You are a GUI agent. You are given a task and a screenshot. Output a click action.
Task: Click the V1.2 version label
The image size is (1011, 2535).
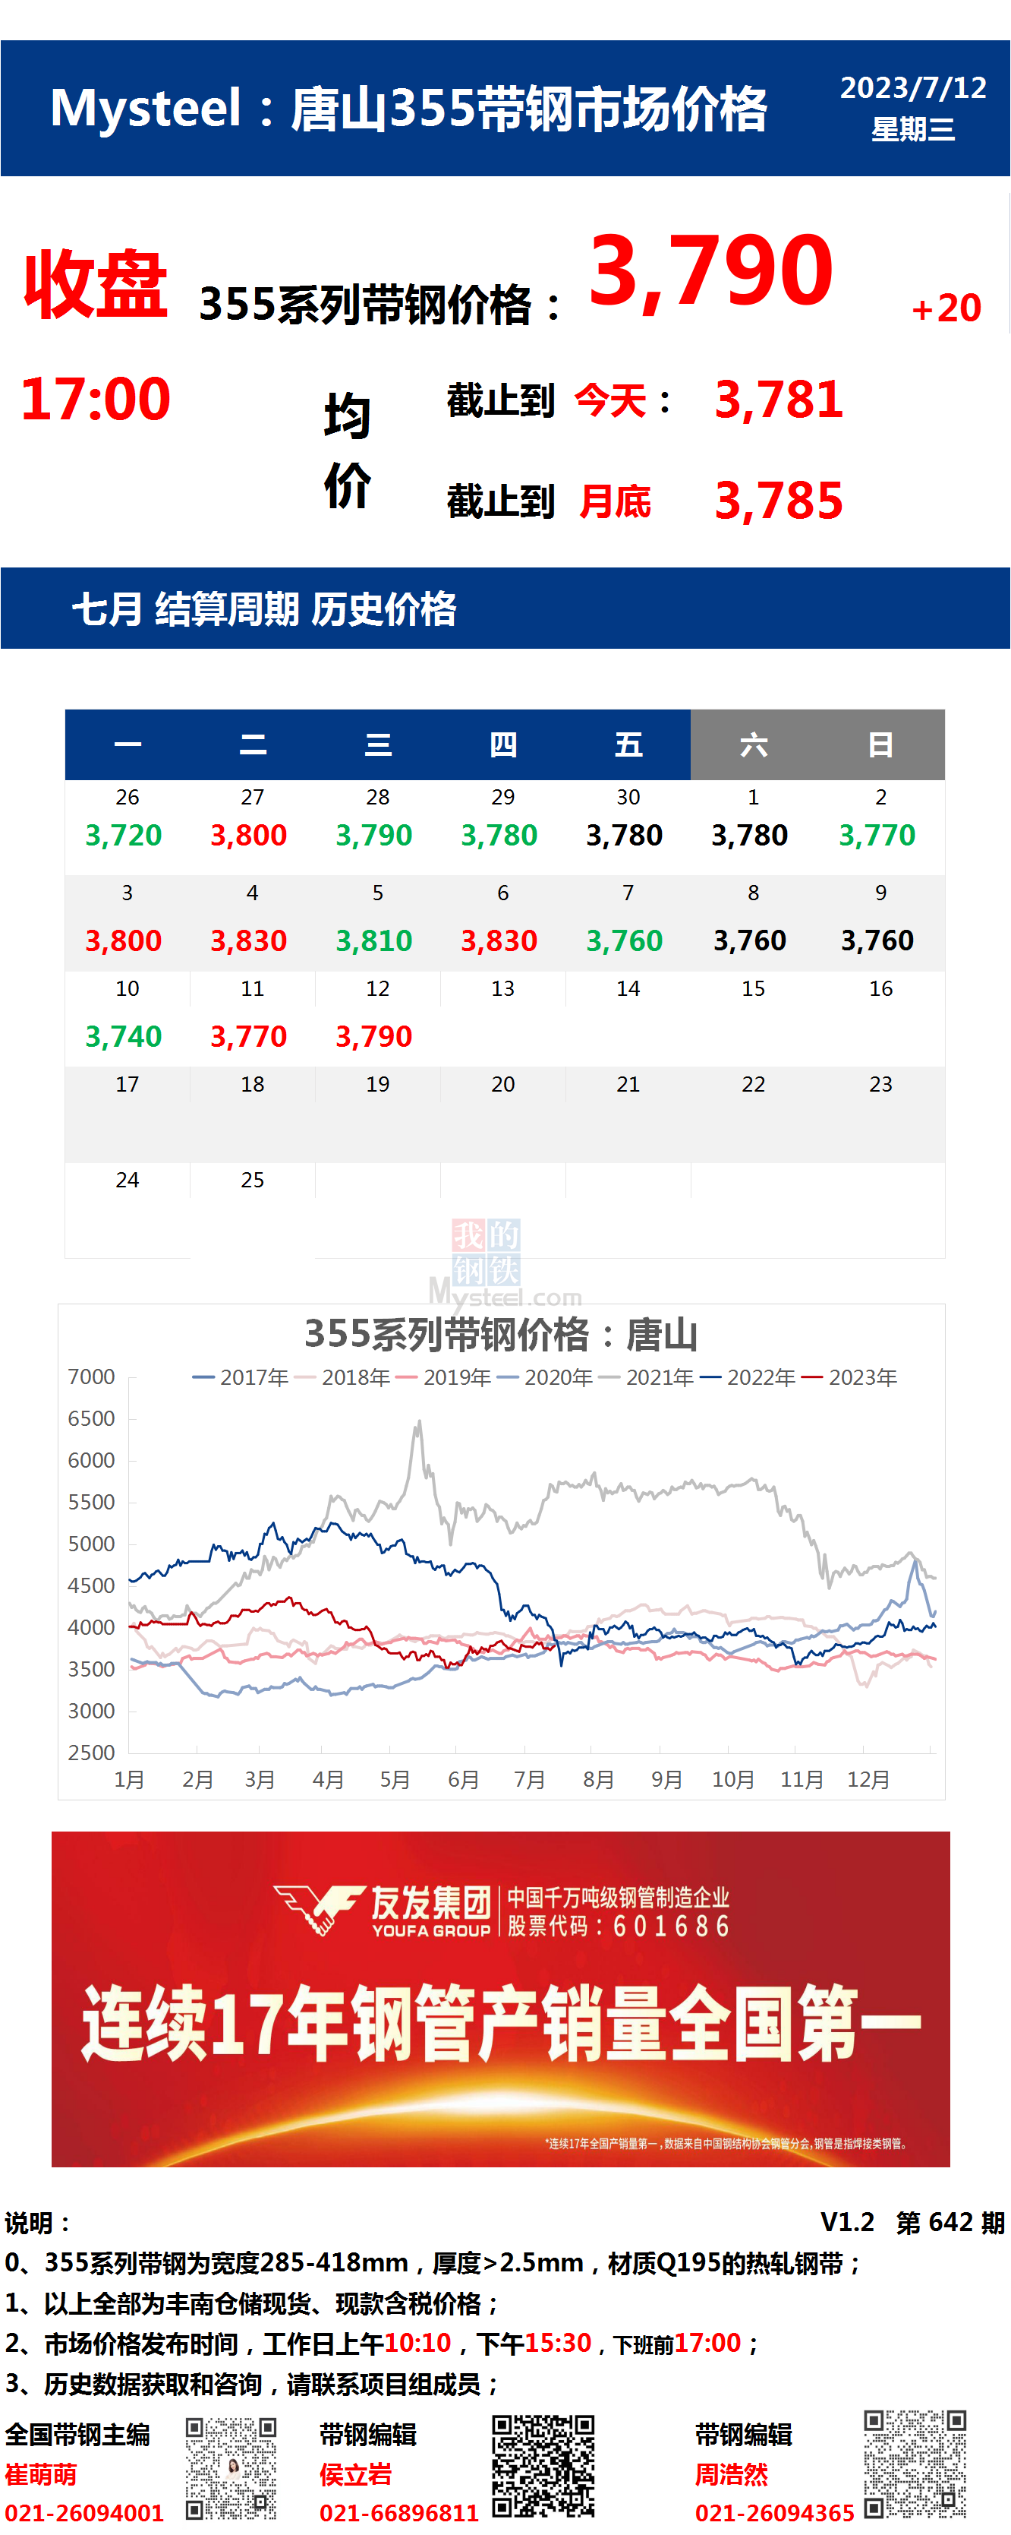coord(847,2222)
